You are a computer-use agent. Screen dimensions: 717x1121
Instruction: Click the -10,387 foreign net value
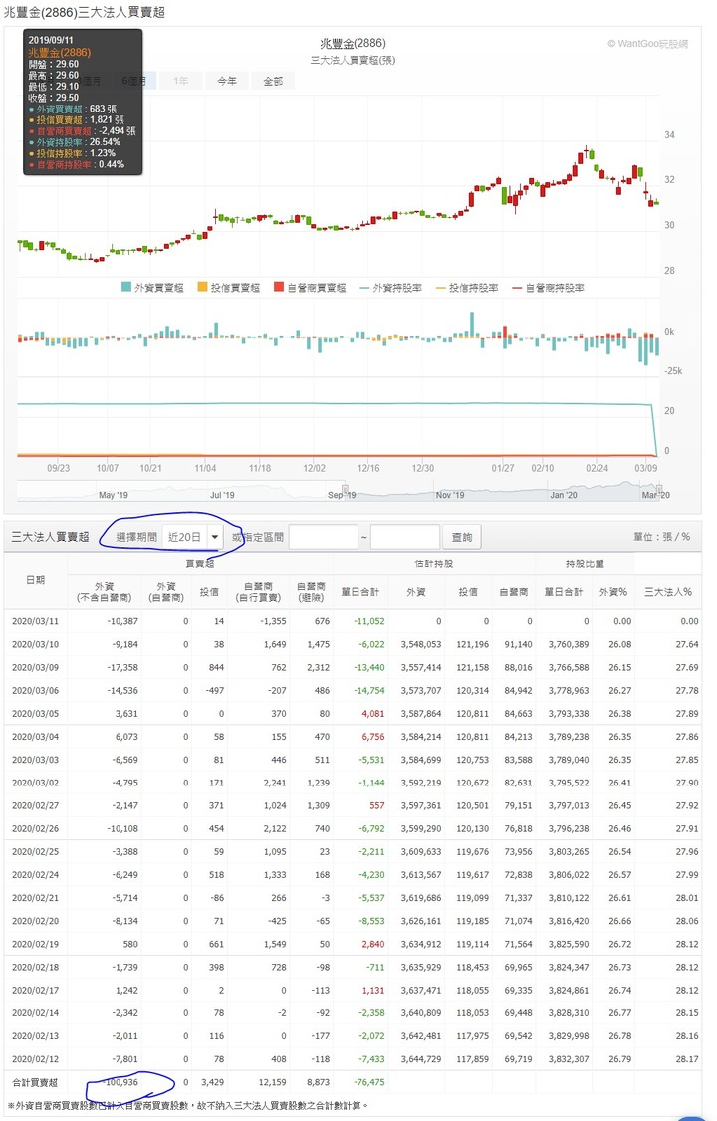coord(122,621)
